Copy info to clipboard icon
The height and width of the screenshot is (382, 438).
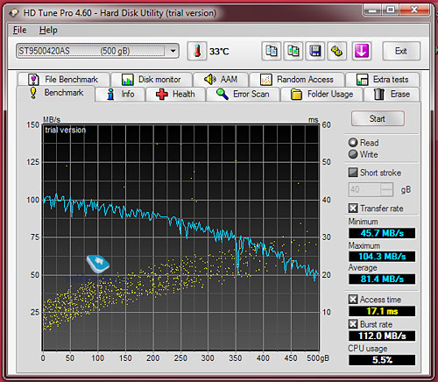pos(272,51)
